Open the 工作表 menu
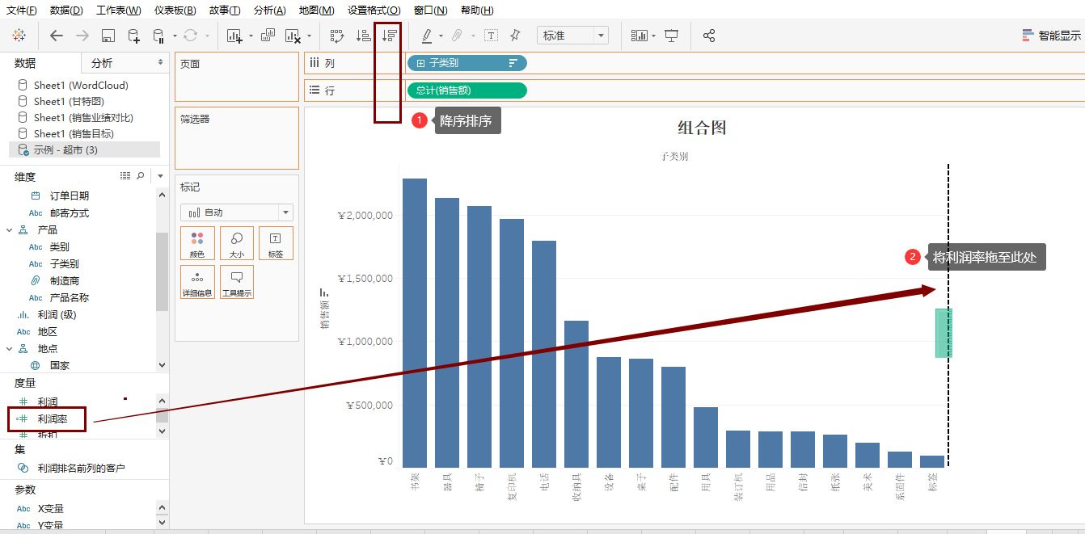 [x=118, y=10]
